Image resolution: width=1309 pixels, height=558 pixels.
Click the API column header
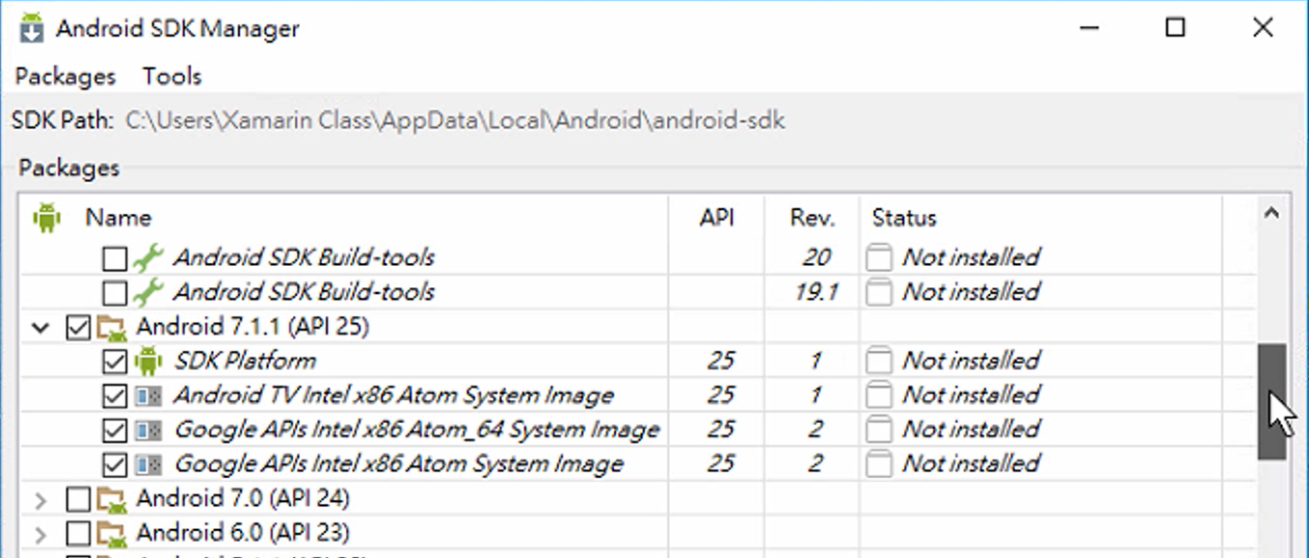pos(716,218)
